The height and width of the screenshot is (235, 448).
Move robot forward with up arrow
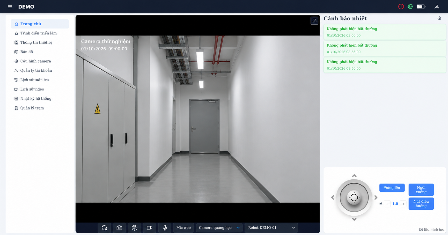[x=354, y=176]
